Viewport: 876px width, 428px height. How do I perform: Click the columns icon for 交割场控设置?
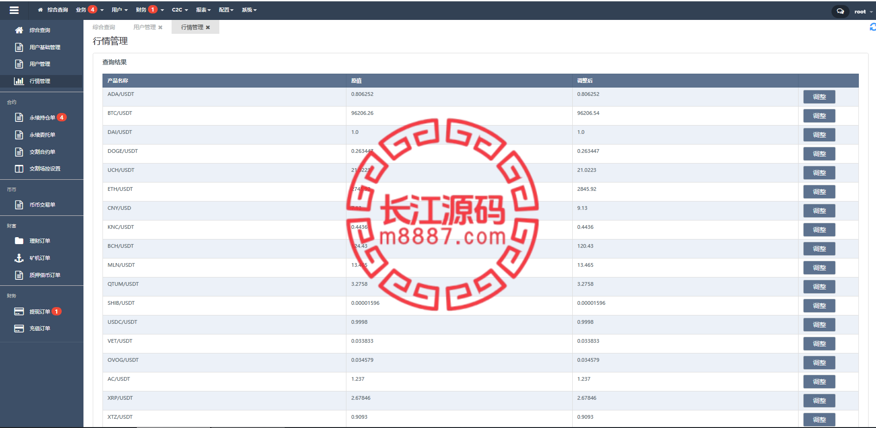19,169
